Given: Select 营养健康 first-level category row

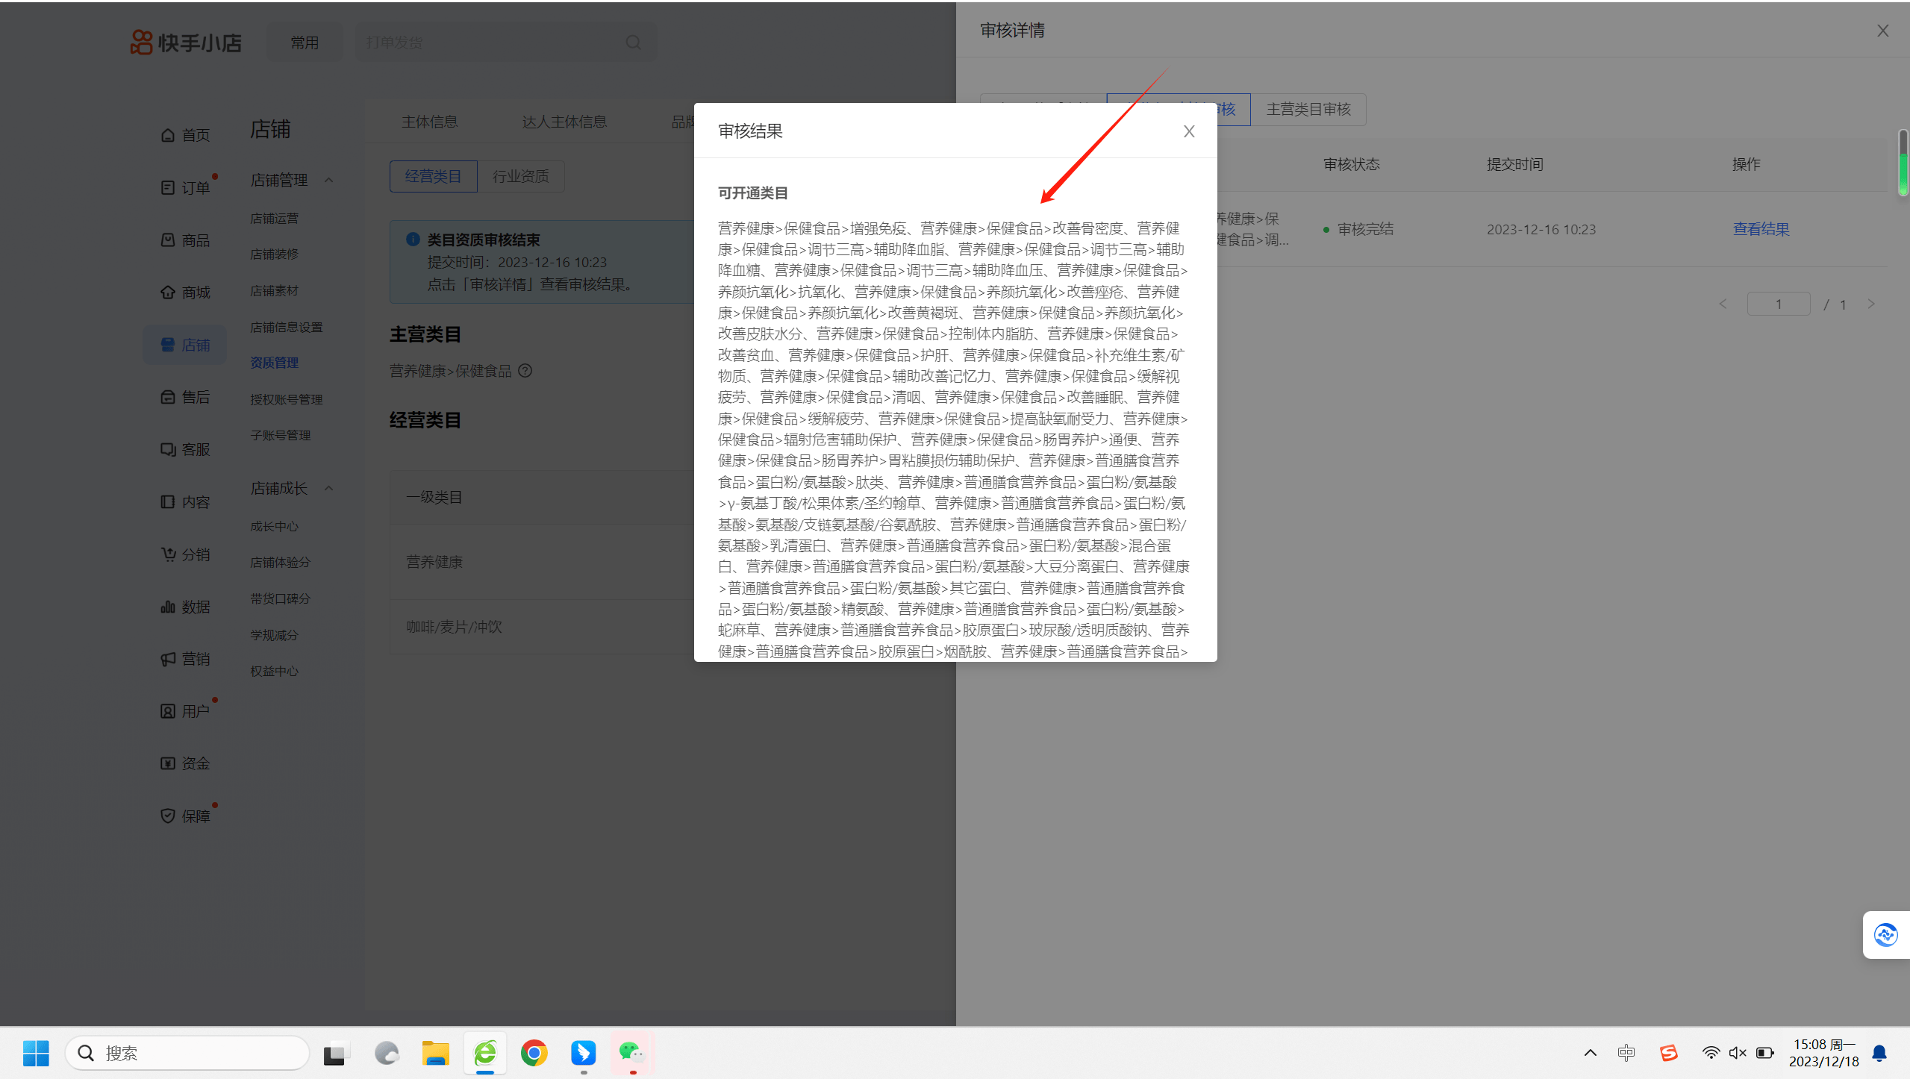Looking at the screenshot, I should [x=542, y=562].
